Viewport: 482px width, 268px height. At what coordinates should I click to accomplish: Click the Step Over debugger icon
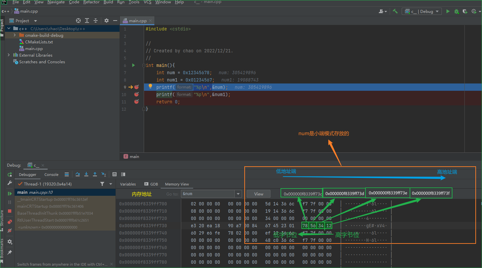tap(78, 174)
